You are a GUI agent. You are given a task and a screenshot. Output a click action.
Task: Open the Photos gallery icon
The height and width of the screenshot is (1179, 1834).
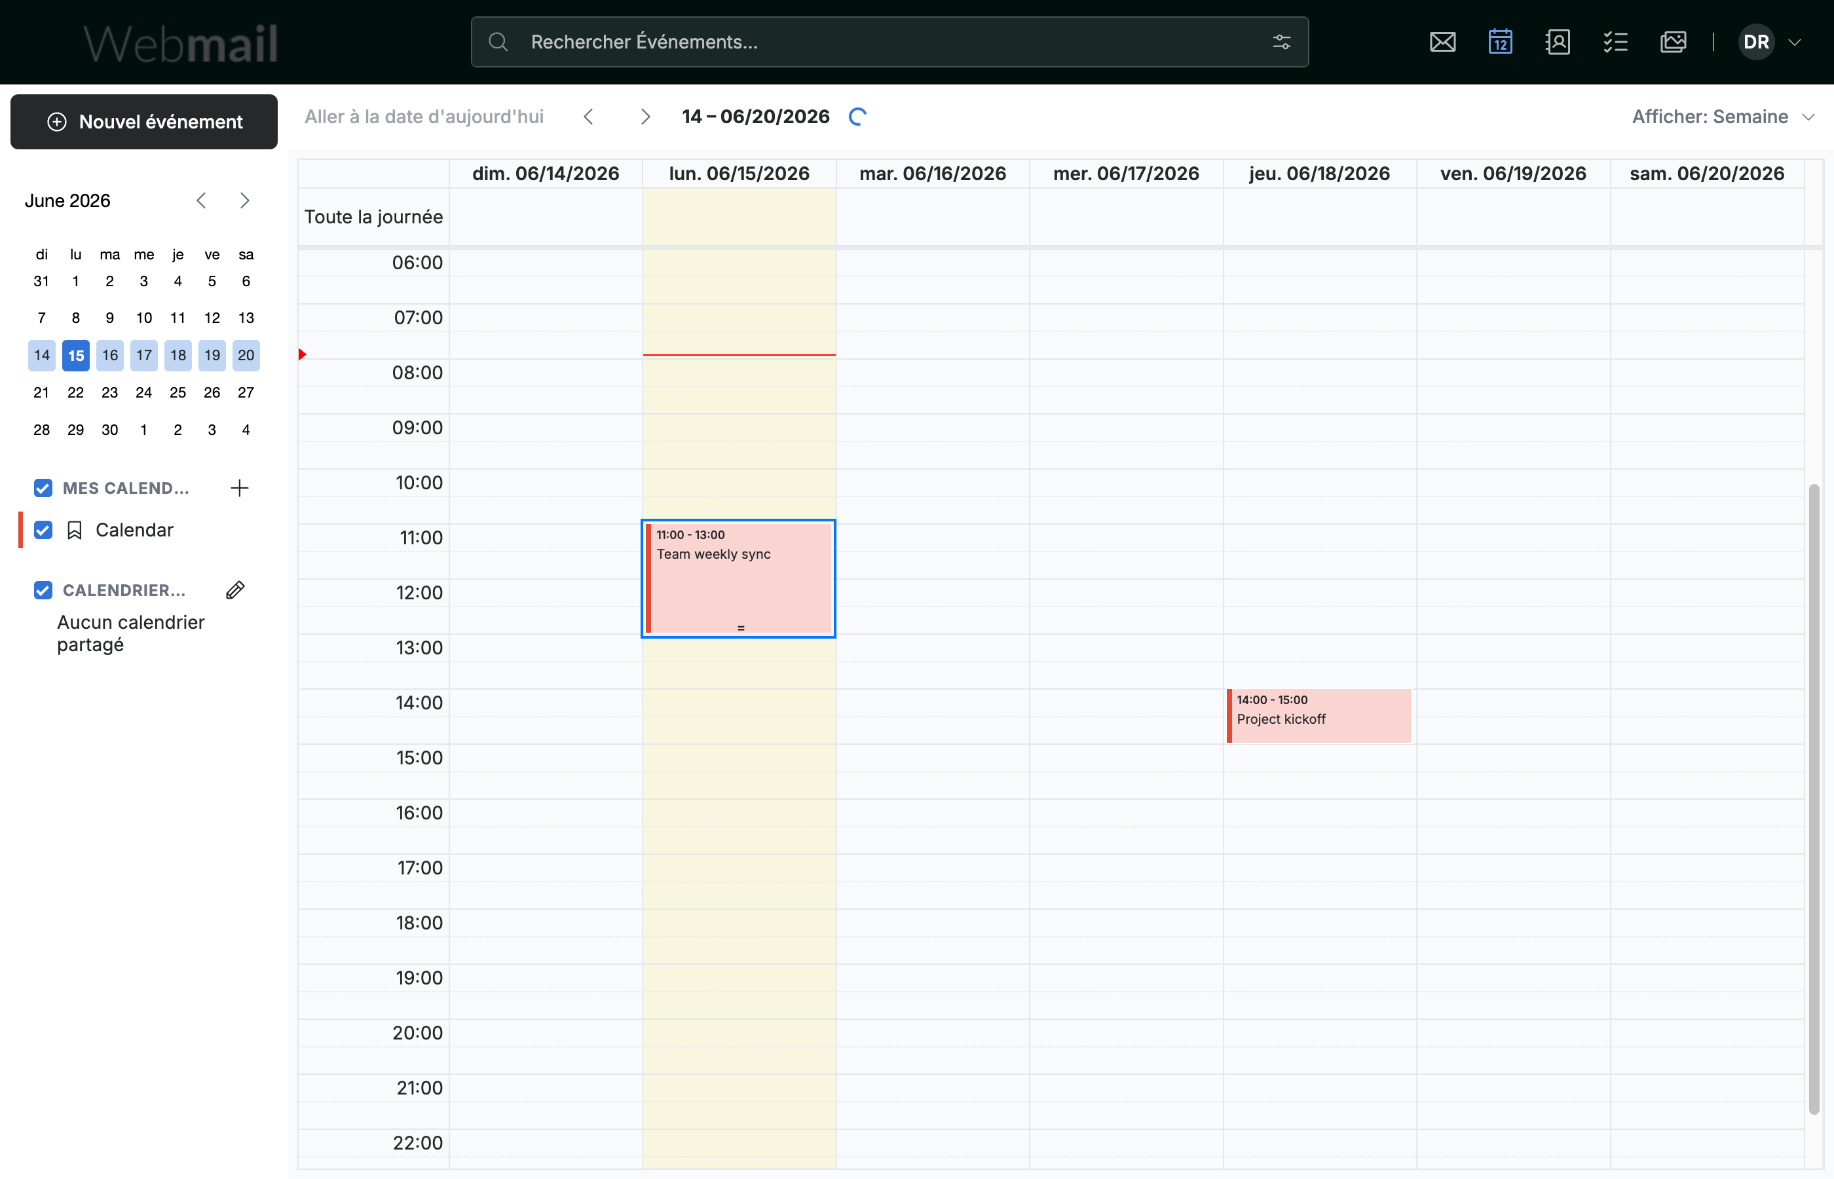(1674, 42)
